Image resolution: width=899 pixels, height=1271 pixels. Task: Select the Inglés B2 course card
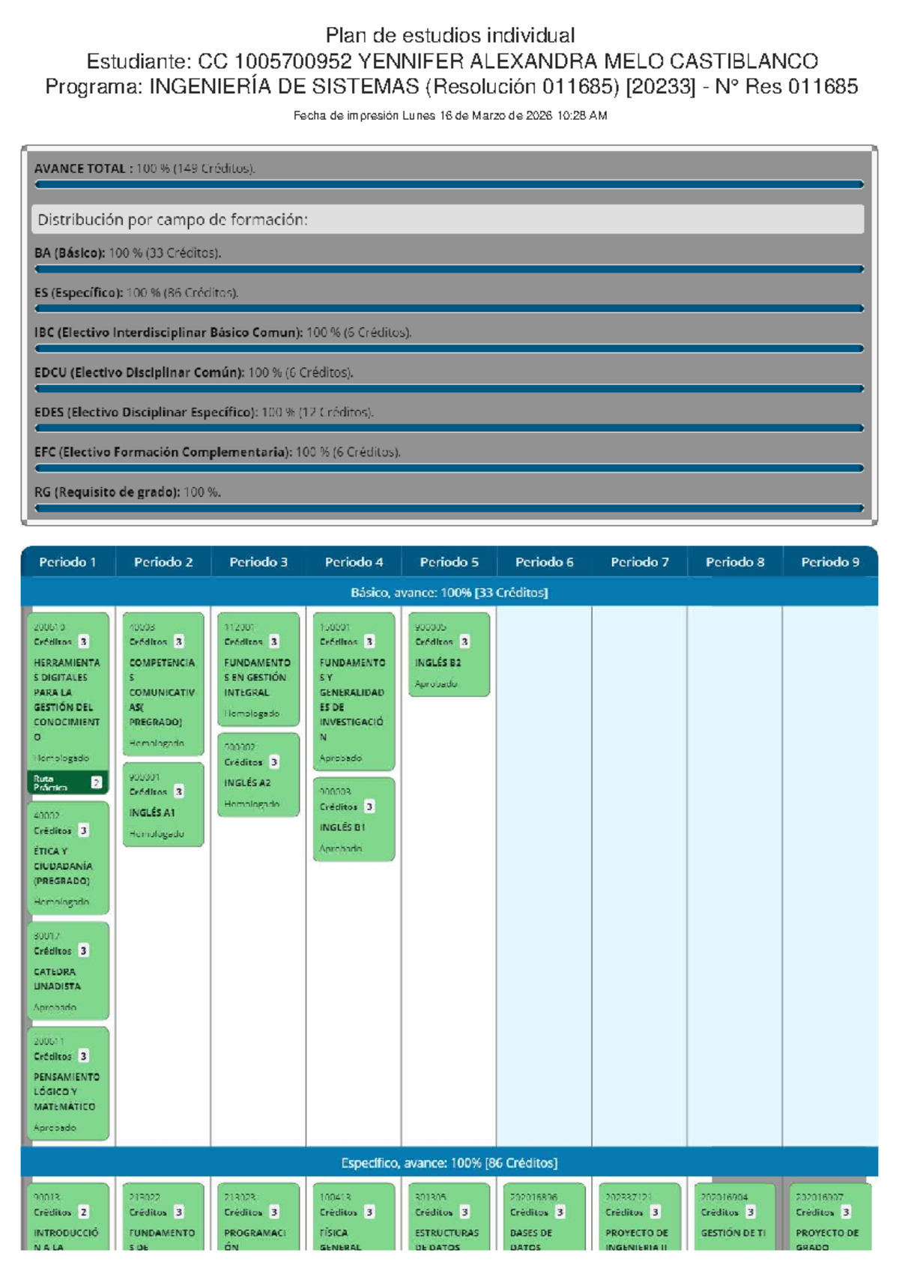click(449, 654)
